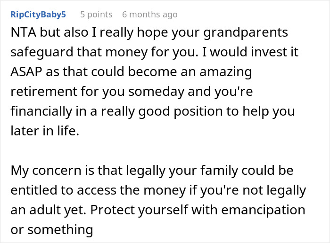This screenshot has width=330, height=243.
Task: Click the word "entitled" in the comment
Action: pyautogui.click(x=30, y=189)
